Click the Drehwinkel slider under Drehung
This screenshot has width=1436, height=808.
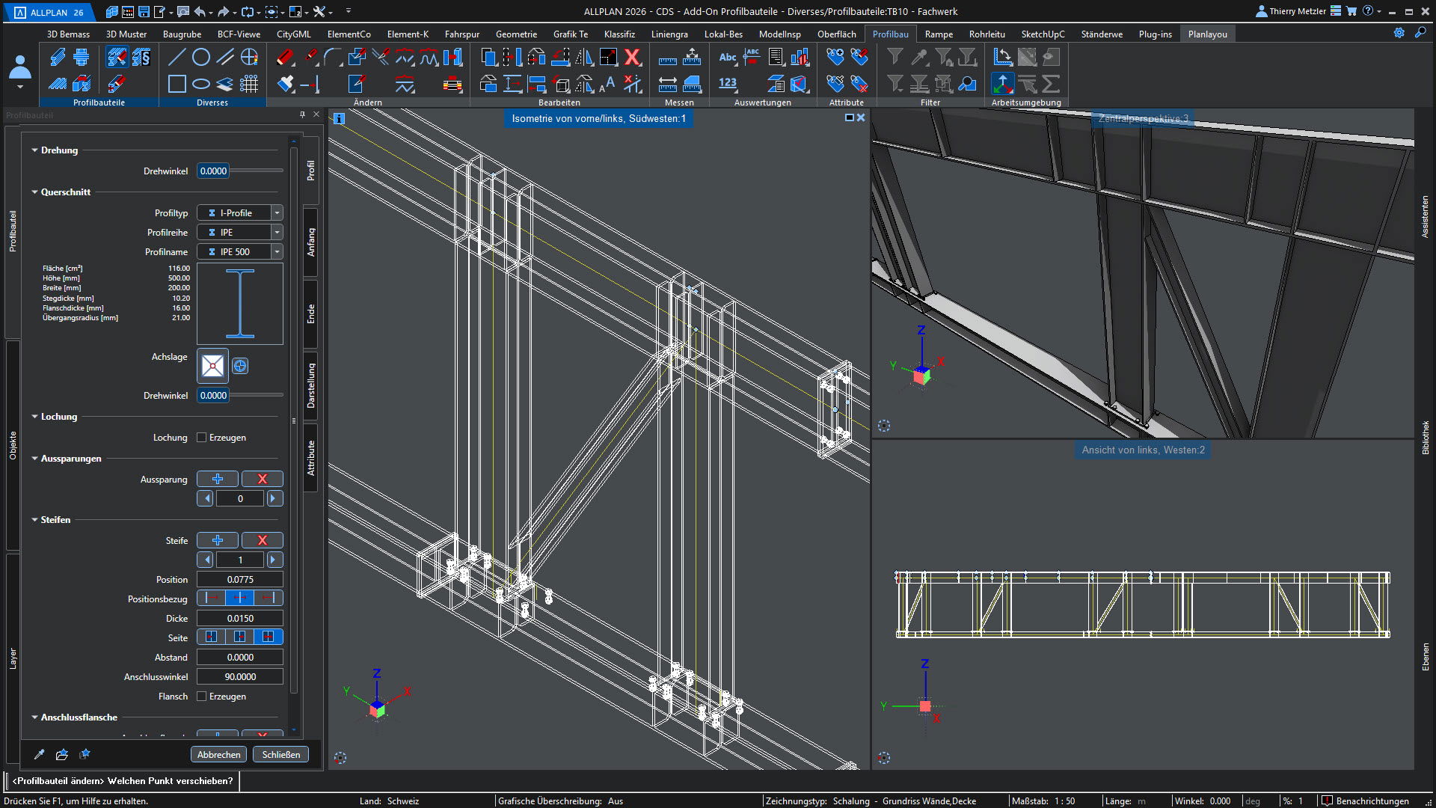(x=257, y=171)
